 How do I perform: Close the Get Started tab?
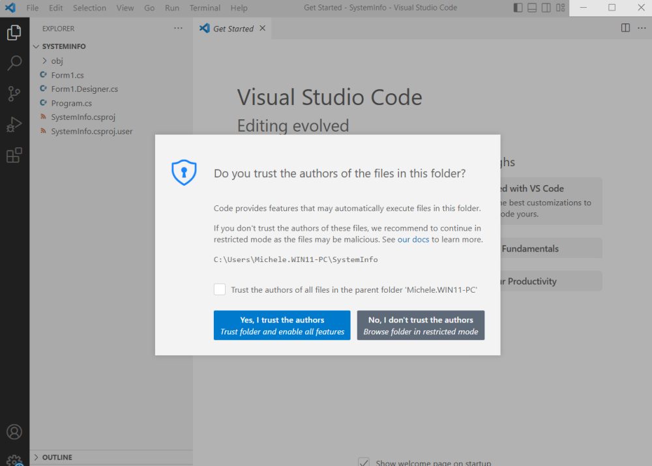(263, 28)
